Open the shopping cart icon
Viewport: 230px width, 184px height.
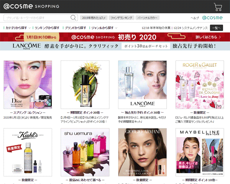coord(218,7)
